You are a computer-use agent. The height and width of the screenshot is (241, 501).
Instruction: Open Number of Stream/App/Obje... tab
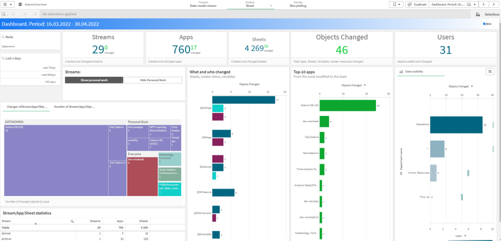pyautogui.click(x=74, y=107)
